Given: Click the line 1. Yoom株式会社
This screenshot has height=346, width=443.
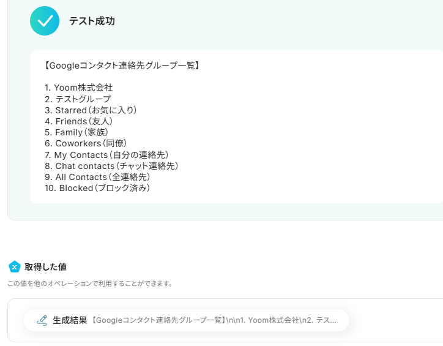Looking at the screenshot, I should click(79, 88).
